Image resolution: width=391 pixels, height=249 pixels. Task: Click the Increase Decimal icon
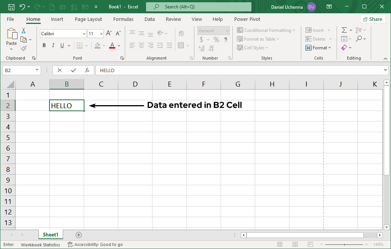tap(202, 49)
